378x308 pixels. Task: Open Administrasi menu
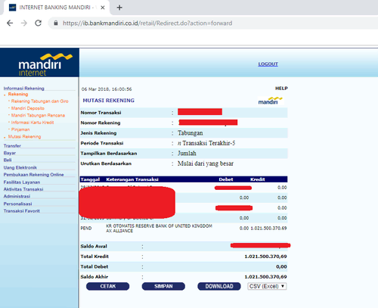click(x=17, y=196)
